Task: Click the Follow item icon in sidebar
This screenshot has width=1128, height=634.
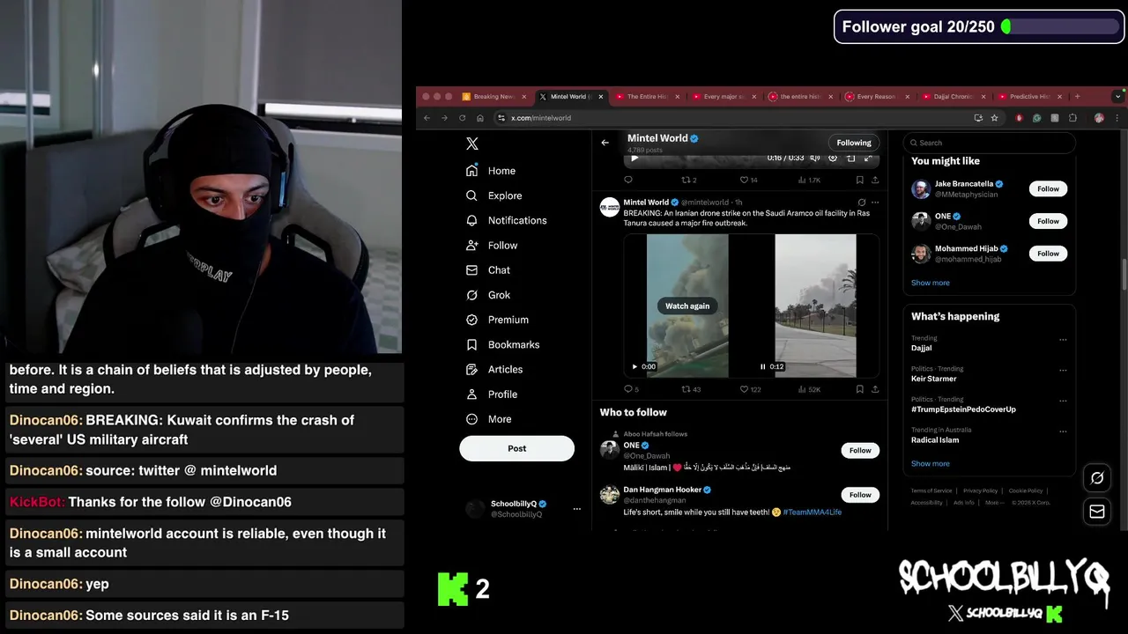Action: (x=471, y=246)
